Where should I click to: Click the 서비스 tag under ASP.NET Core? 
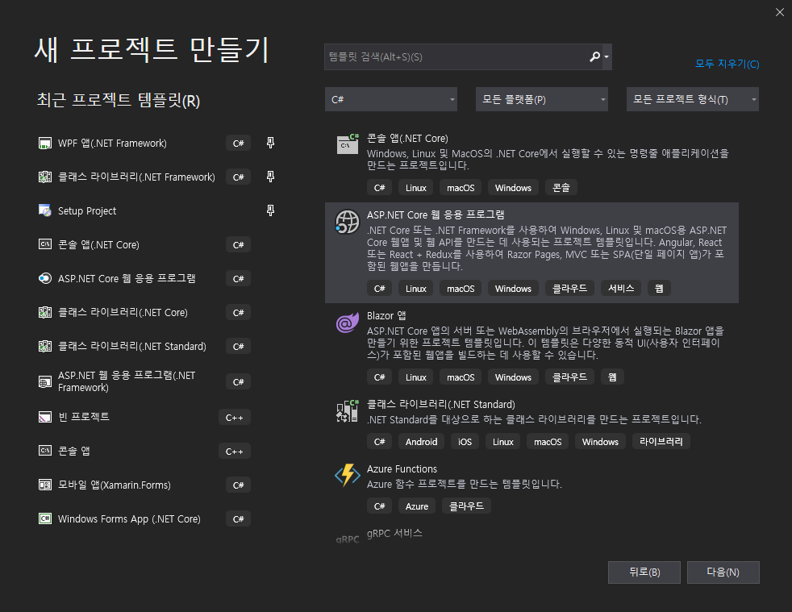coord(621,289)
